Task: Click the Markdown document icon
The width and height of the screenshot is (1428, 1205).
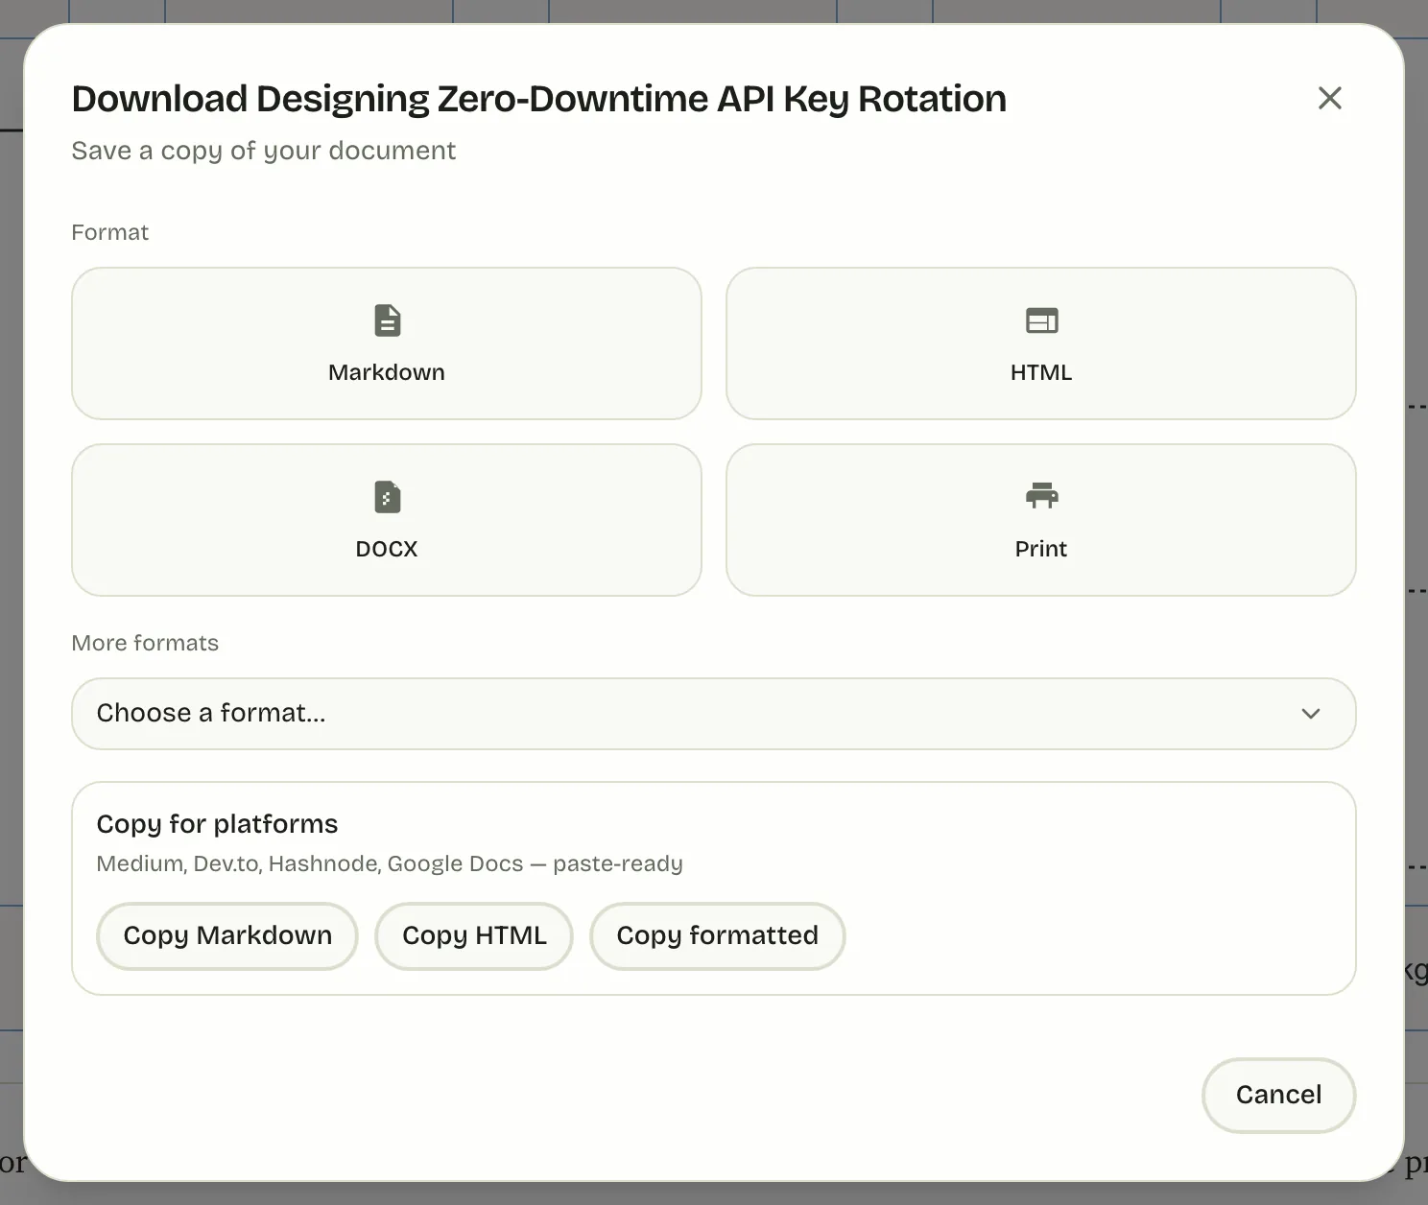Action: (387, 320)
